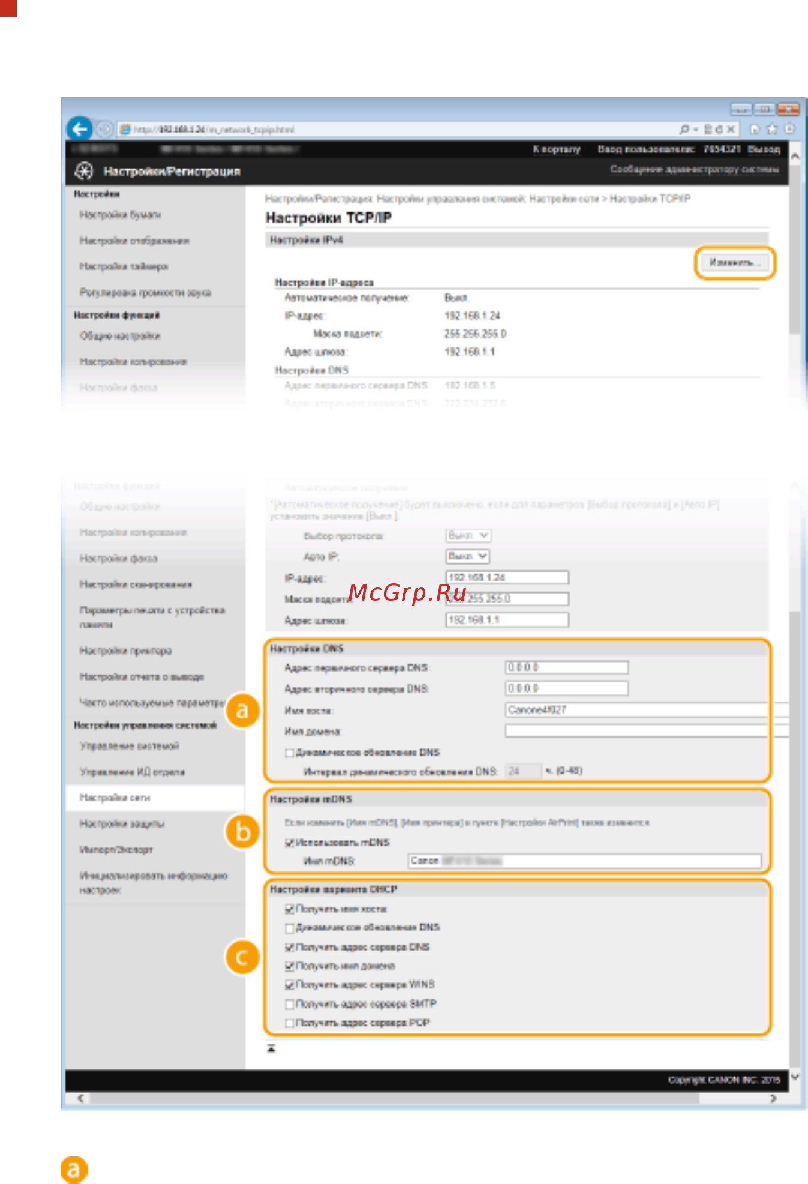Click the DNS update interval field showing 24

524,771
